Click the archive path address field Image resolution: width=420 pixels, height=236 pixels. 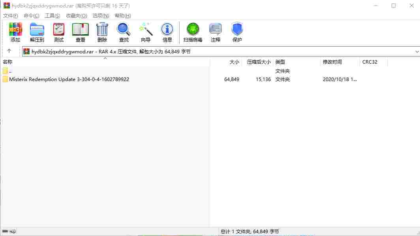(x=221, y=51)
